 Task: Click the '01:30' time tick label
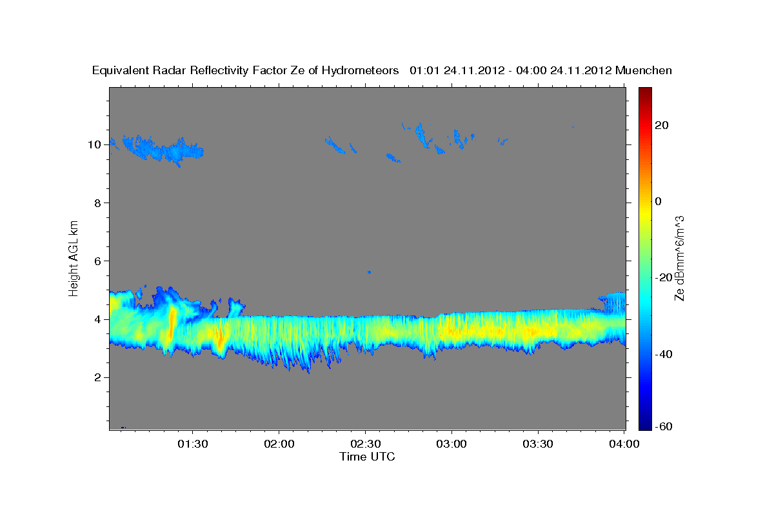click(192, 444)
